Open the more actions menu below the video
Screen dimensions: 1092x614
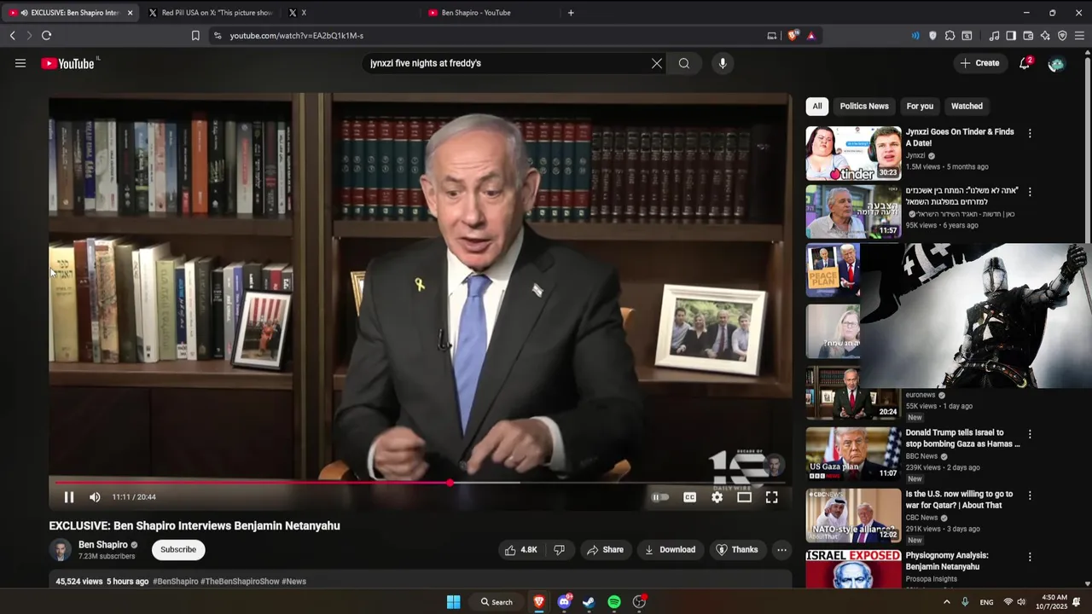coord(781,550)
